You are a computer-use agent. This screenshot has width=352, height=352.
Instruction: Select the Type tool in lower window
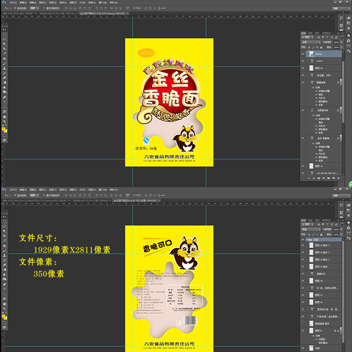coord(4,289)
